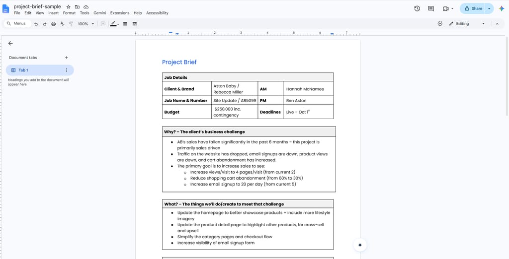The image size is (509, 259).
Task: Click the add comment toolbar icon
Action: pyautogui.click(x=103, y=24)
